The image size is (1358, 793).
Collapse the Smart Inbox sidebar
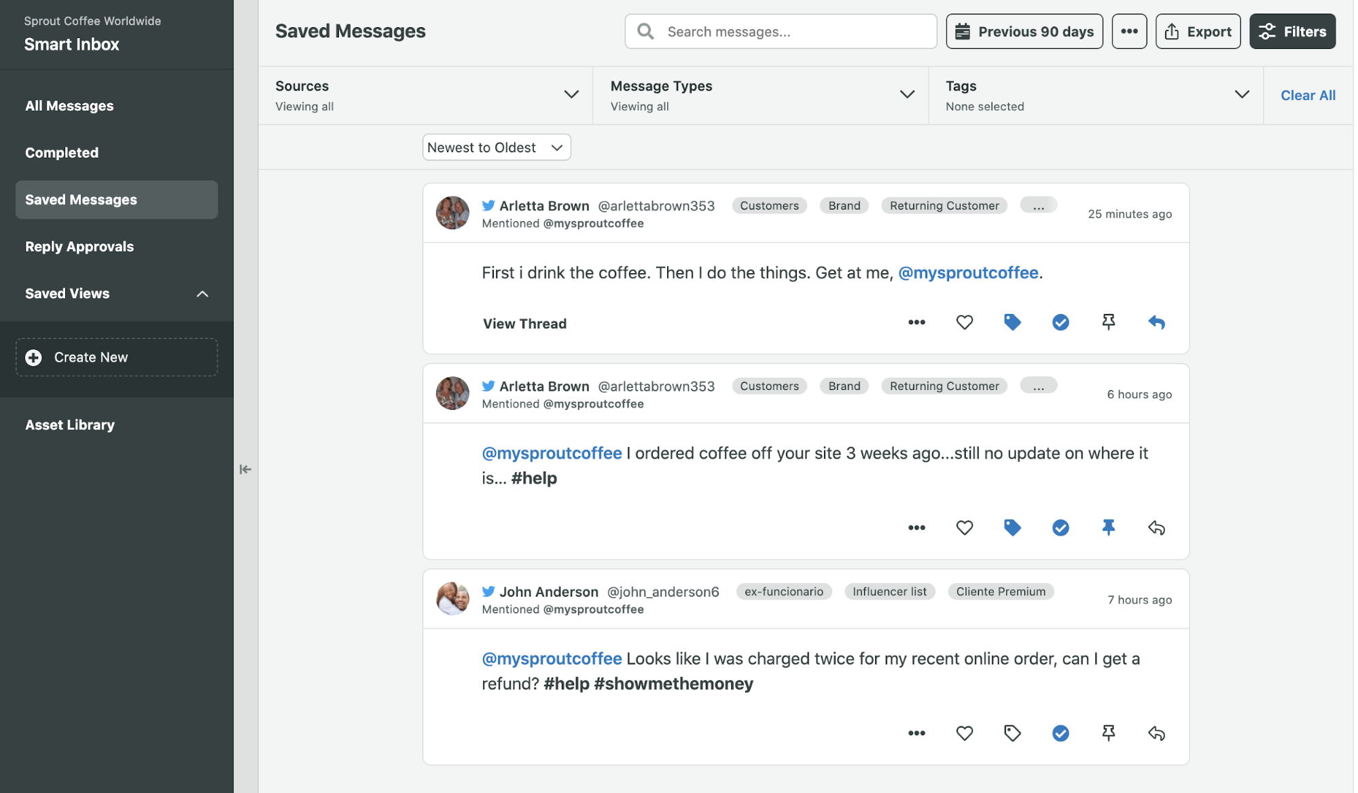(x=245, y=469)
